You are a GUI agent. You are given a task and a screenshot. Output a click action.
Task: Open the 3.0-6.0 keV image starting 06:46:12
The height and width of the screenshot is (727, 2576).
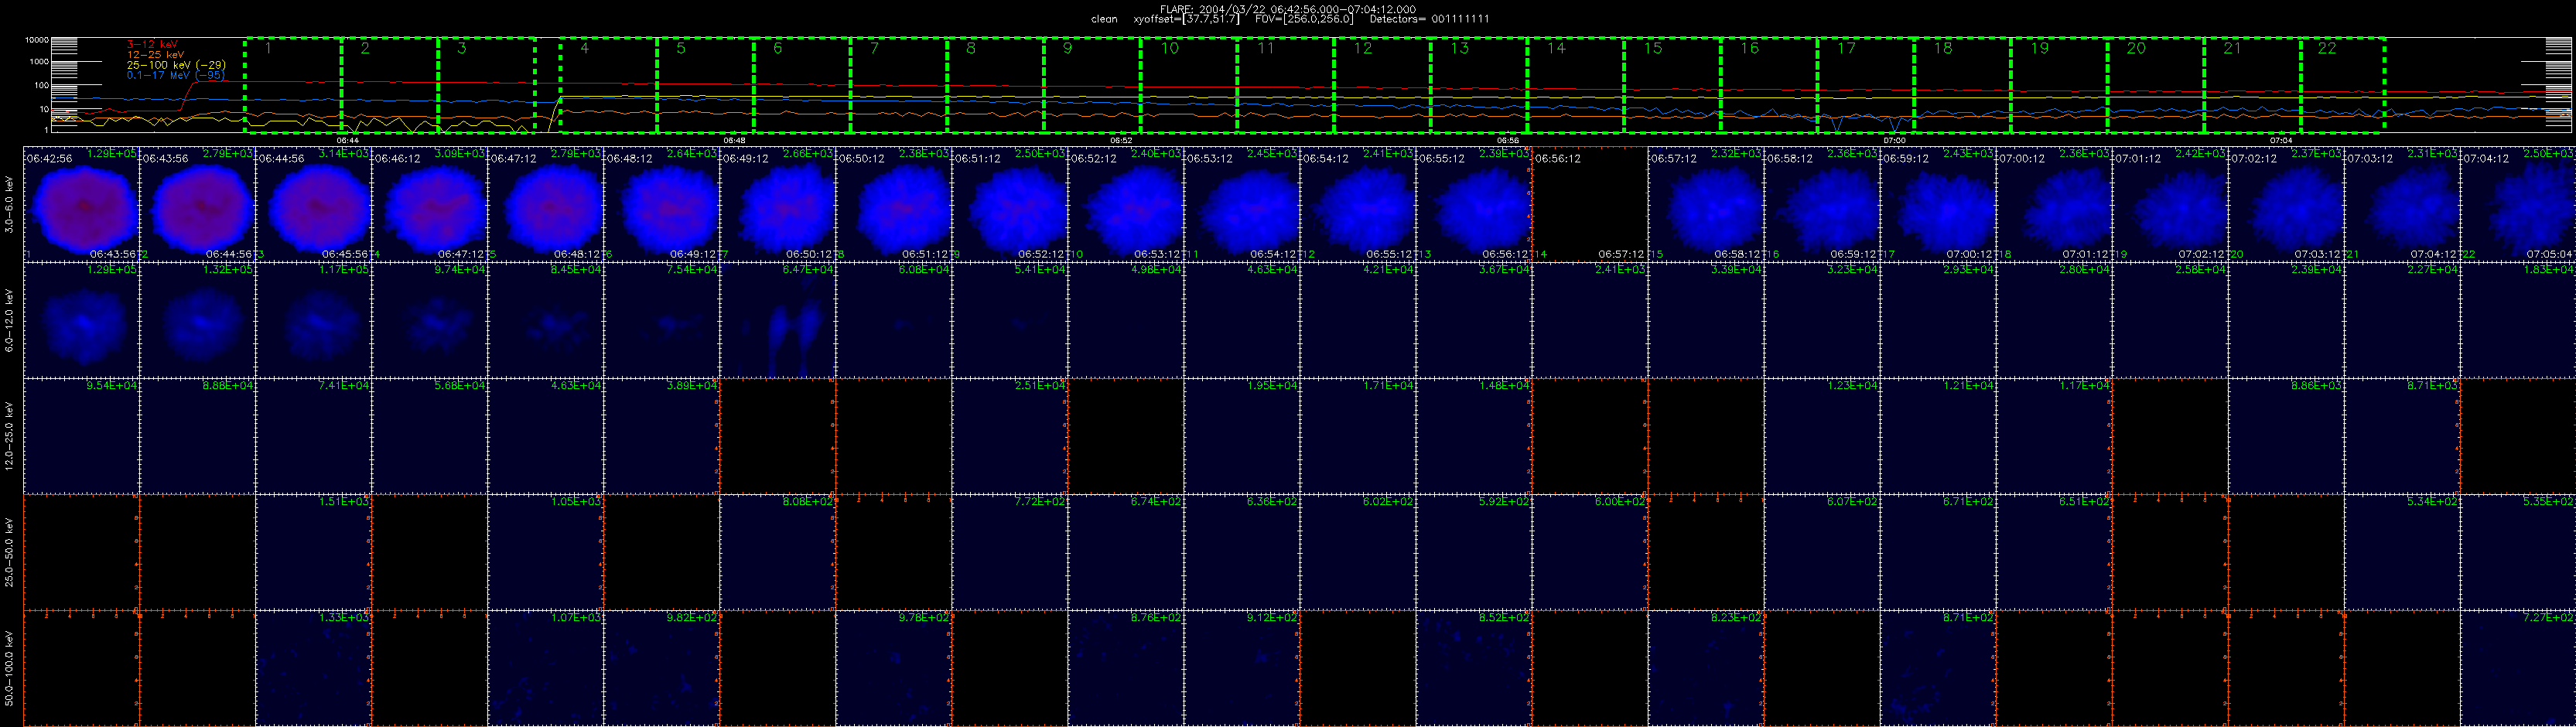(430, 204)
